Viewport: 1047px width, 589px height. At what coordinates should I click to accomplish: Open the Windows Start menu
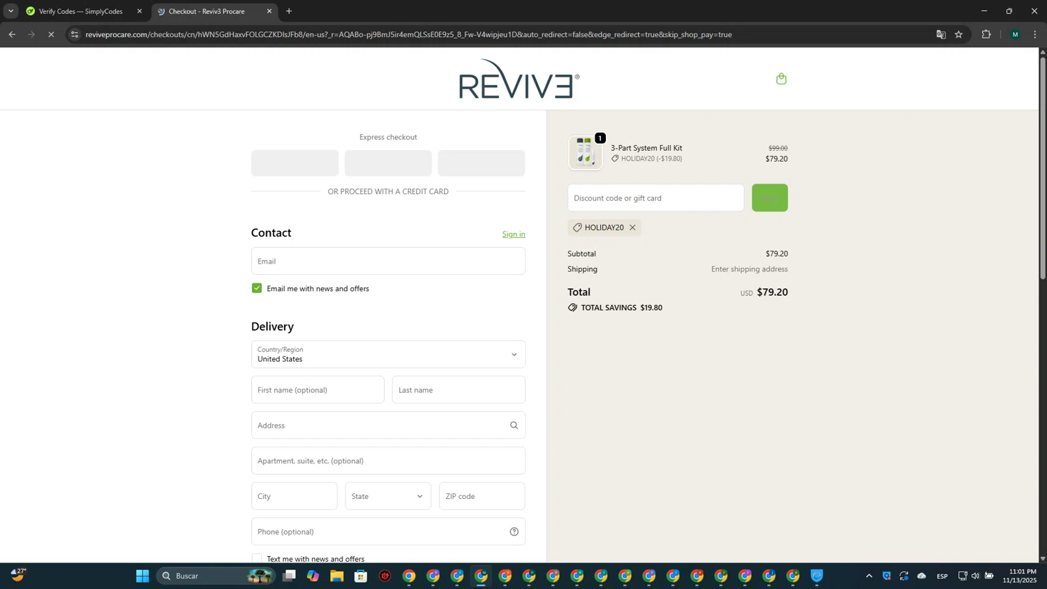tap(142, 576)
